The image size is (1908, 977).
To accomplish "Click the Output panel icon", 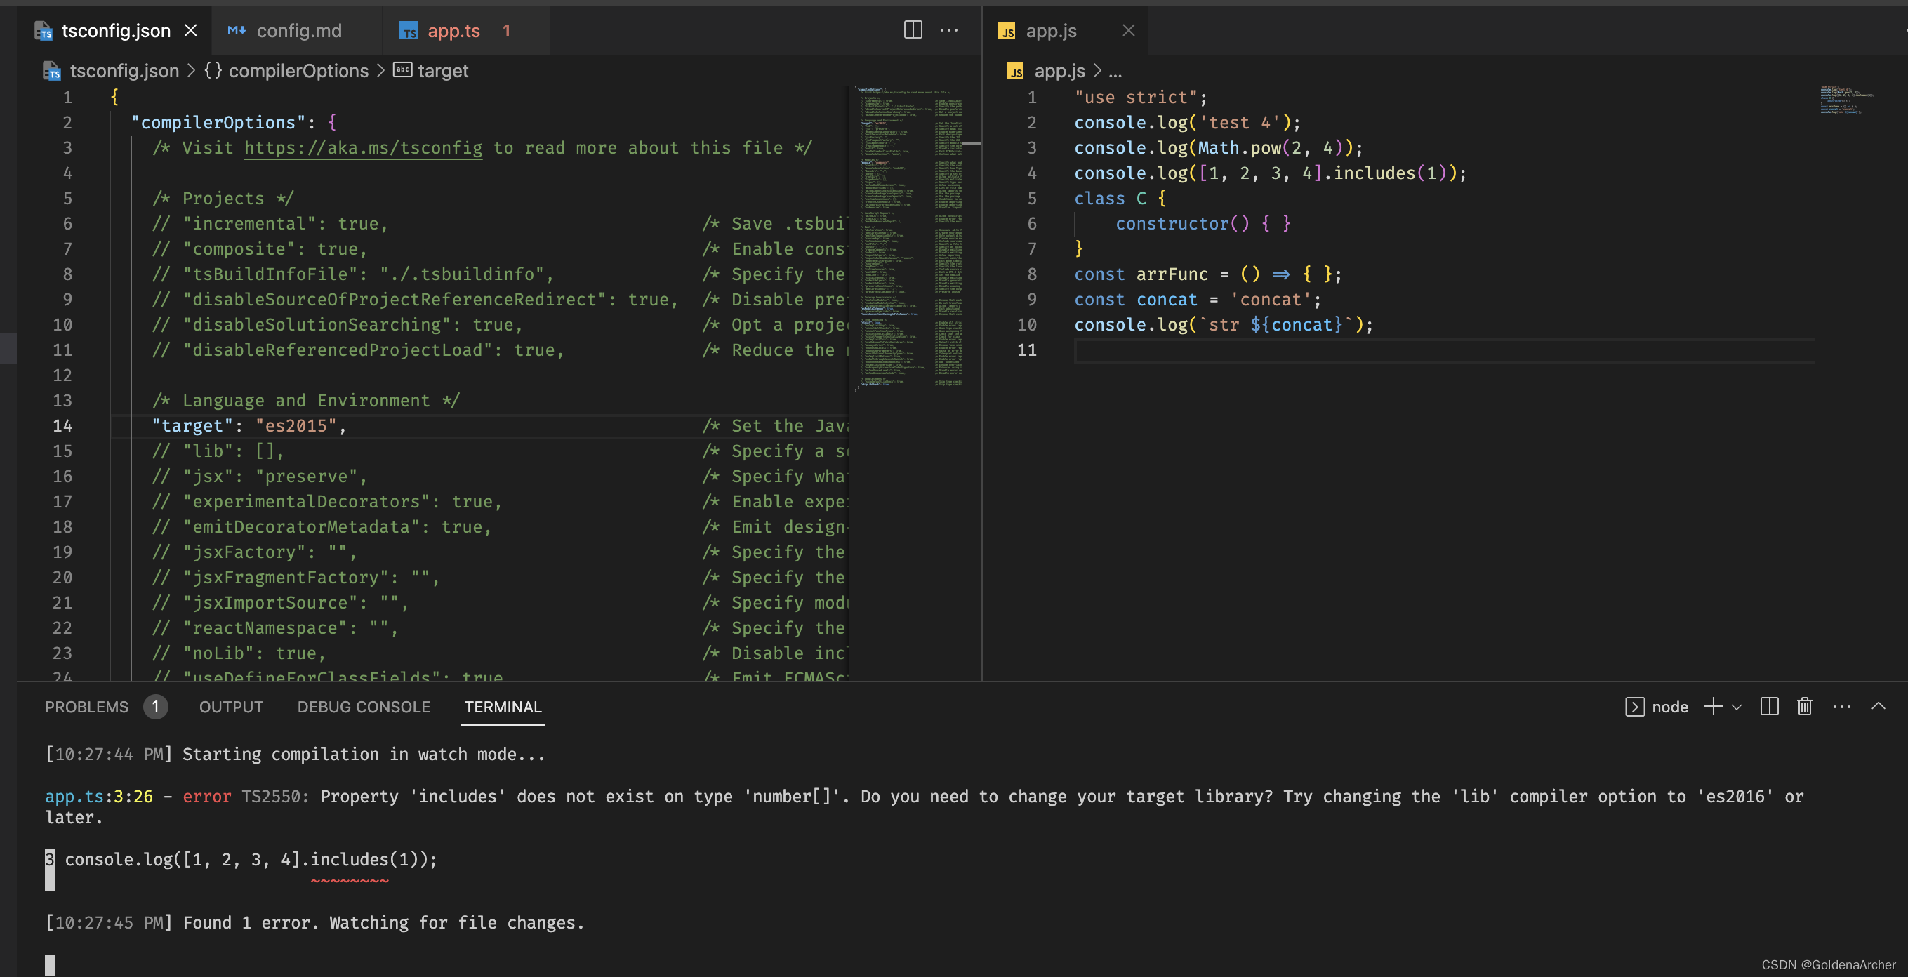I will click(x=230, y=707).
